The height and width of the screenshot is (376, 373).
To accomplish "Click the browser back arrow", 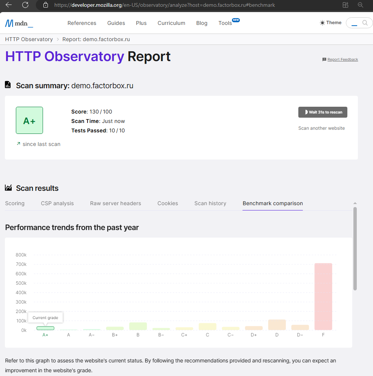I will tap(9, 5).
